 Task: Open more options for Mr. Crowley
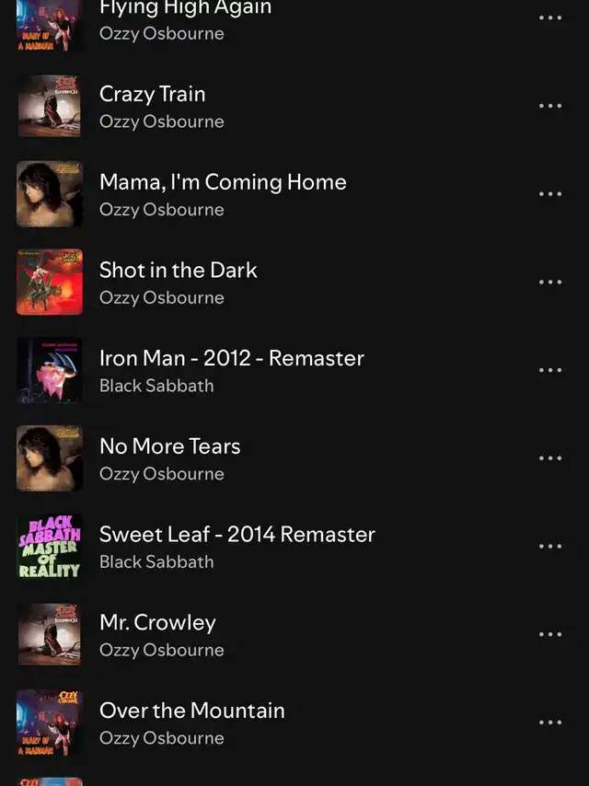tap(550, 634)
